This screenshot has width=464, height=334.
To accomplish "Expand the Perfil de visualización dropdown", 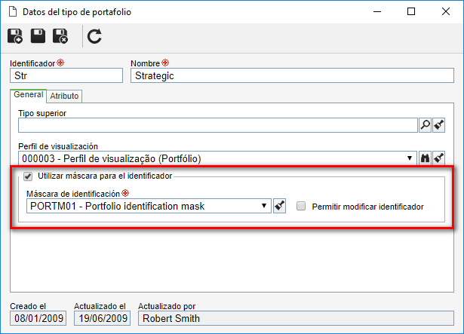I will 410,158.
